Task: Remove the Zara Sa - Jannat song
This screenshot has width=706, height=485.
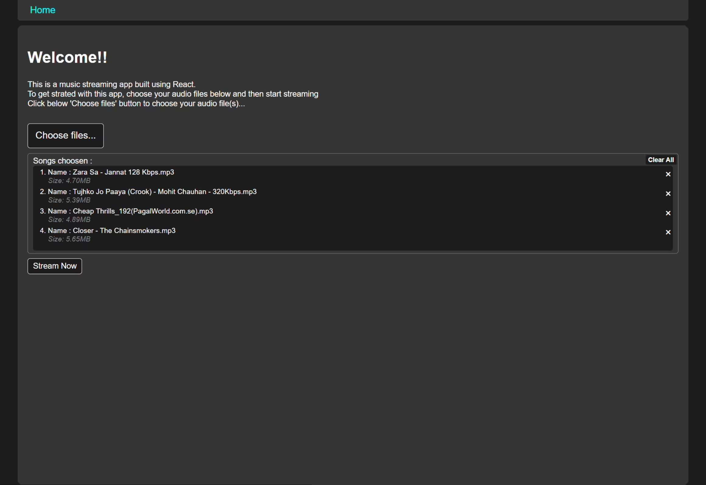Action: (668, 174)
